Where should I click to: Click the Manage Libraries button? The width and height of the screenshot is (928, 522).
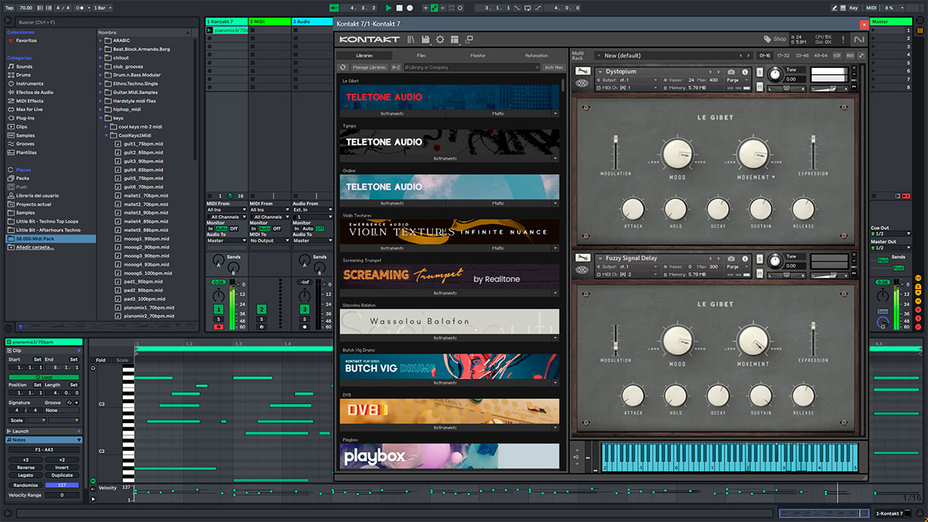(370, 67)
